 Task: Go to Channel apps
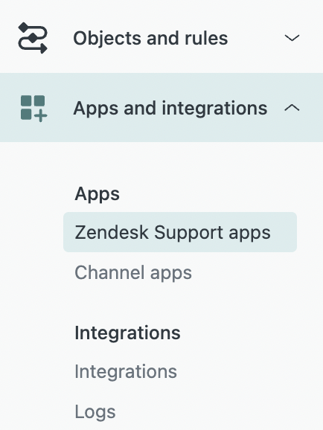(x=133, y=273)
